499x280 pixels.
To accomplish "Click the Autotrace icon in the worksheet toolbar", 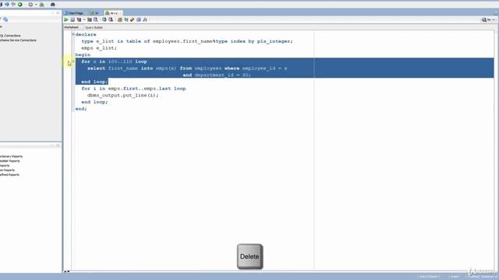I will pyautogui.click(x=90, y=19).
